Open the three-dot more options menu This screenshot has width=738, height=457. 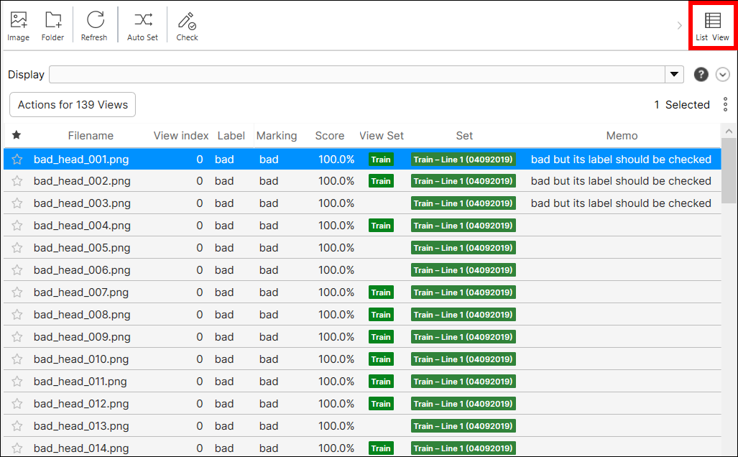[725, 105]
